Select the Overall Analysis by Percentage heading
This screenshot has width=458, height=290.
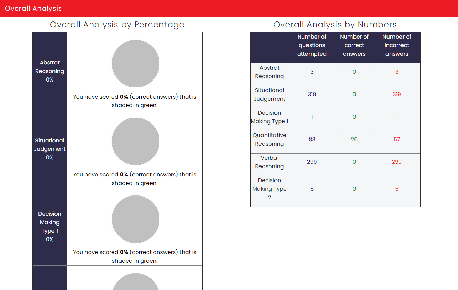[x=117, y=25]
